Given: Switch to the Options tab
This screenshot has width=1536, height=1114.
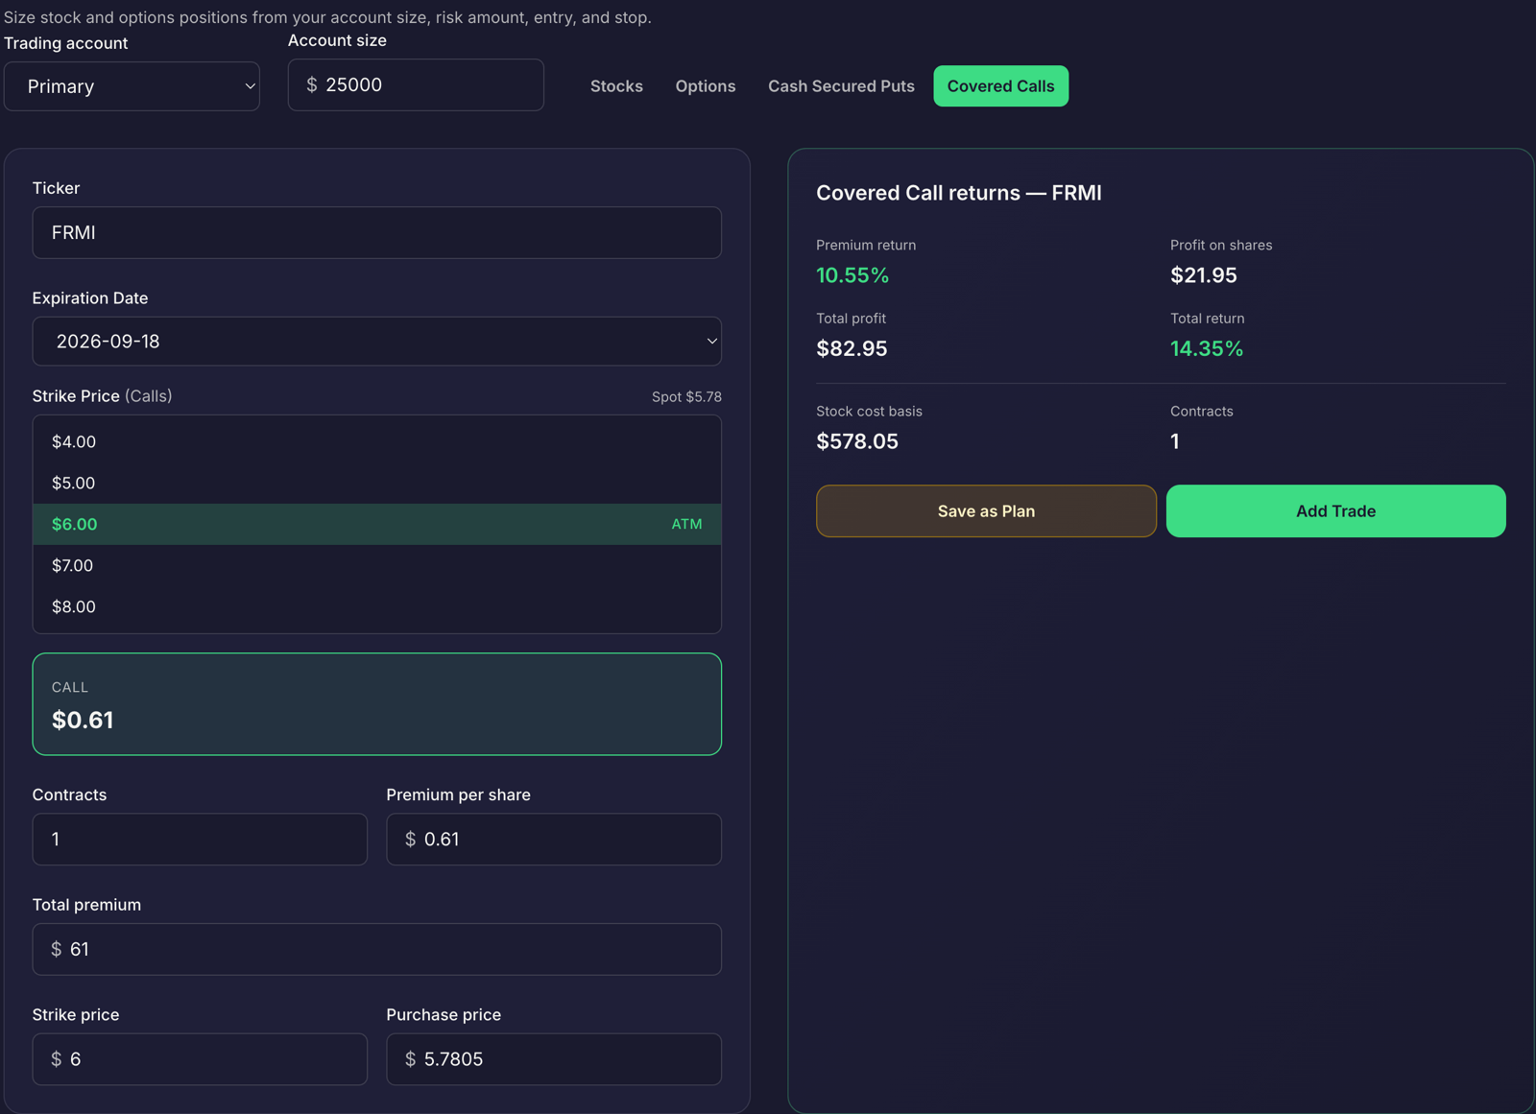Looking at the screenshot, I should 706,86.
